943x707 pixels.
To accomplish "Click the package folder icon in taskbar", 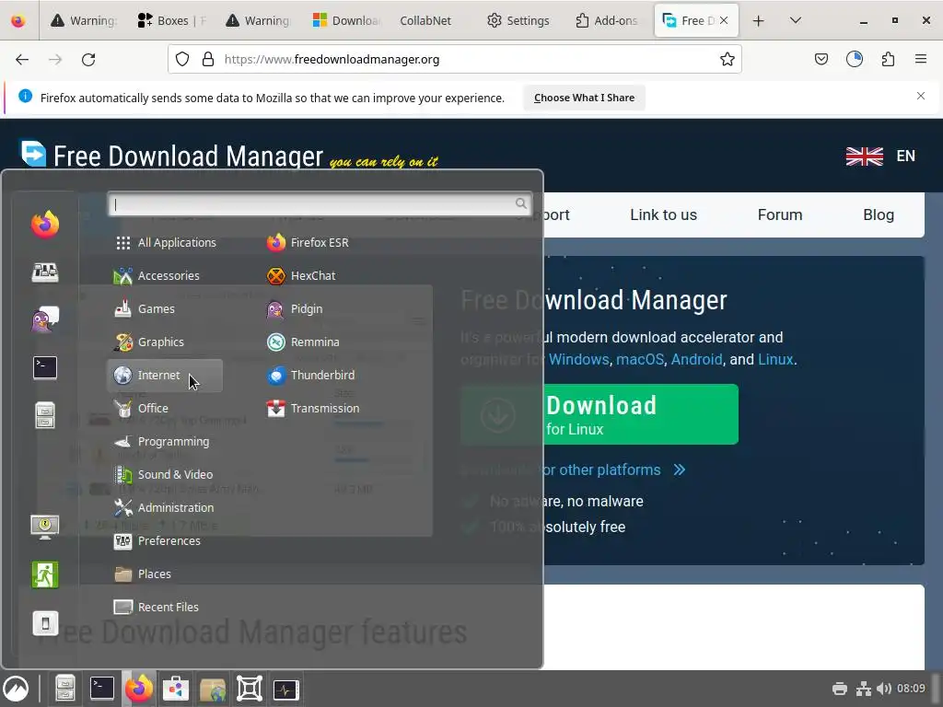I will tap(213, 689).
